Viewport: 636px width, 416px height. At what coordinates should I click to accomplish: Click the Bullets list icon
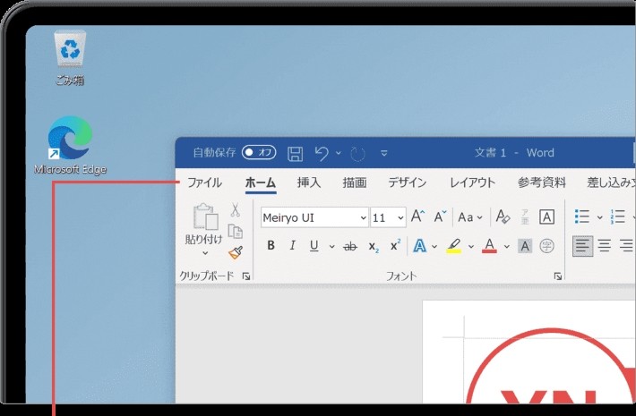point(582,216)
